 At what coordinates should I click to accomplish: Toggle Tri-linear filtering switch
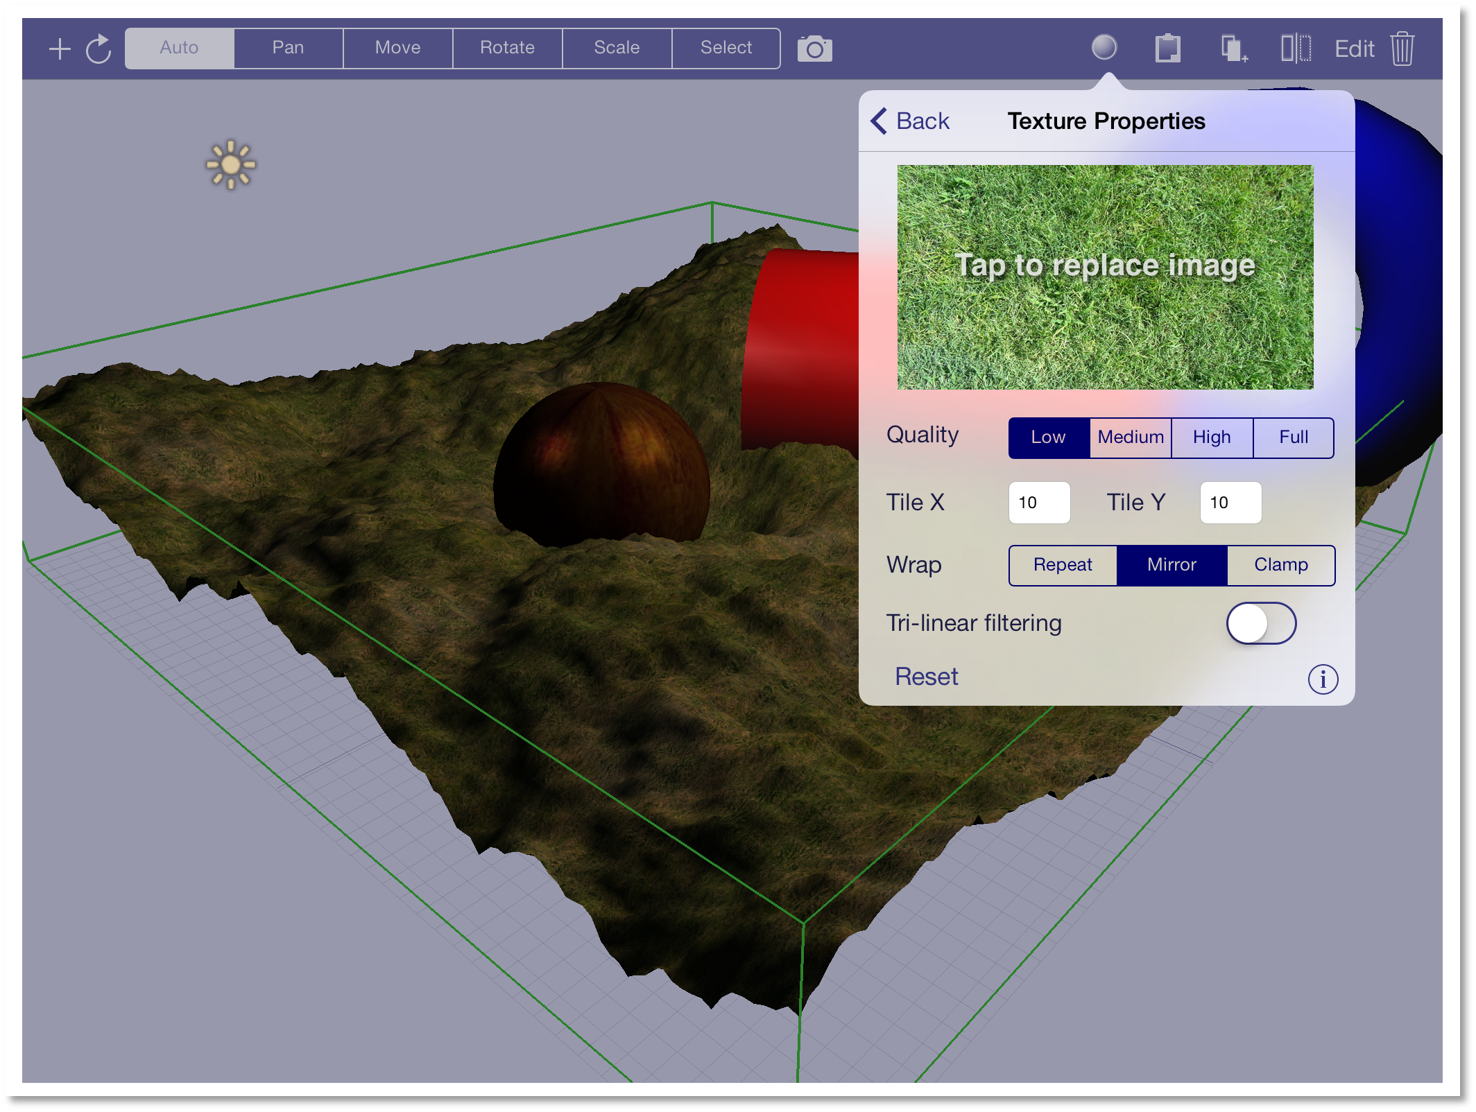(1261, 623)
